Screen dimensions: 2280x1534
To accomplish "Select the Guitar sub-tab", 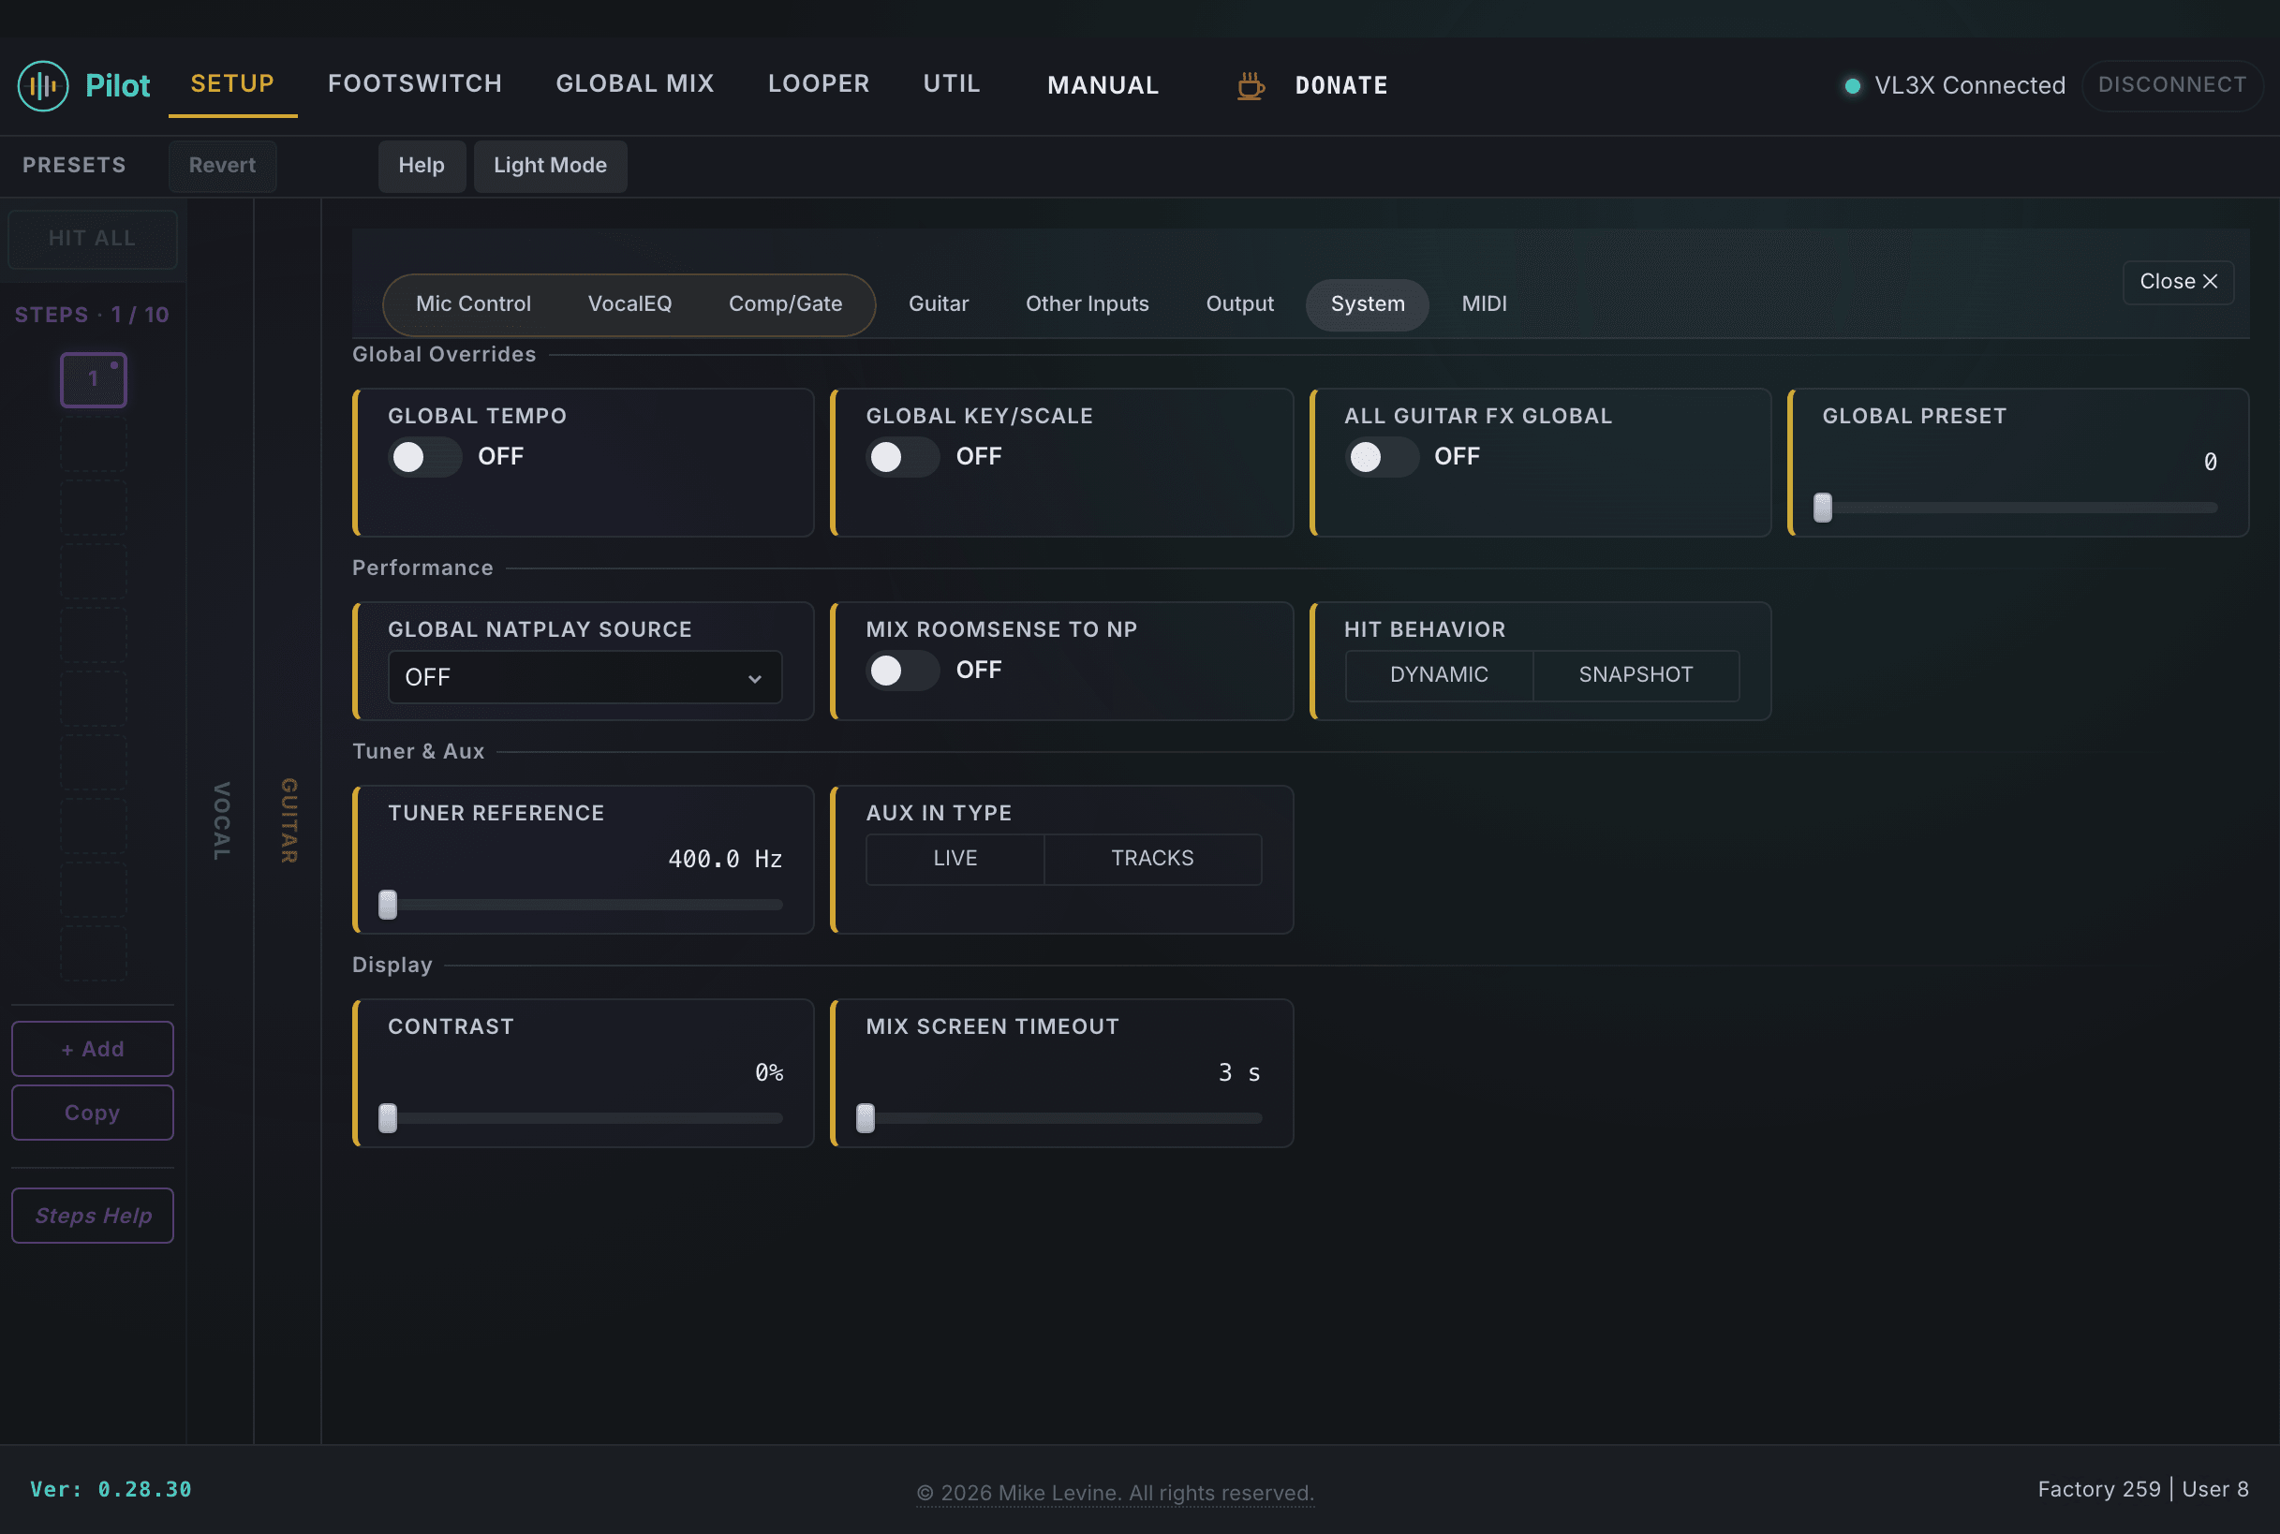I will coord(939,304).
